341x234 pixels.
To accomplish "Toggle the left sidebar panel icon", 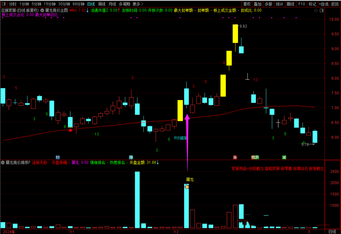I will click(x=3, y=4).
